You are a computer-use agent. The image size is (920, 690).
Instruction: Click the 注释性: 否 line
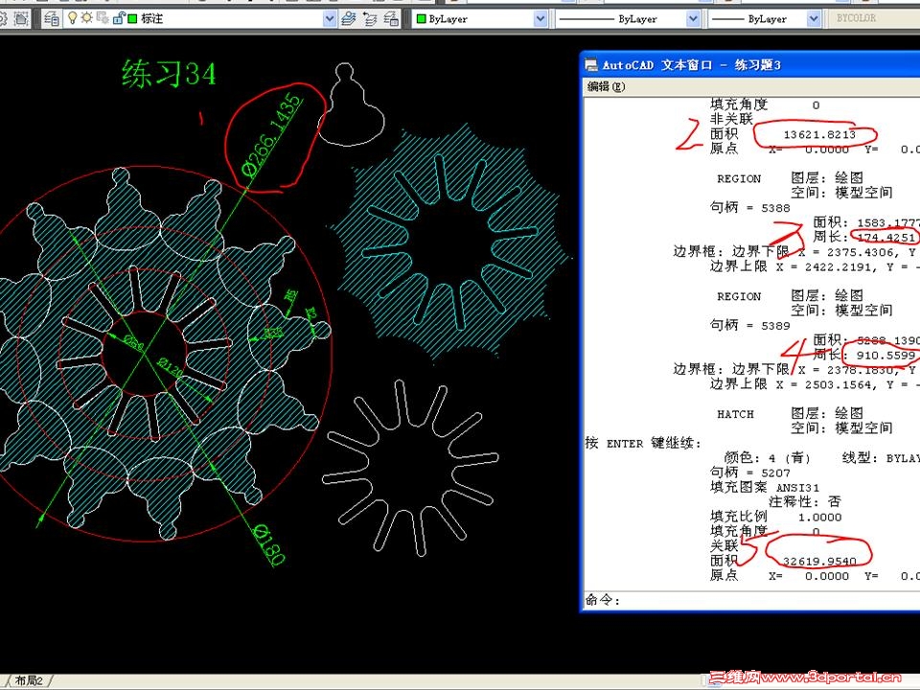[x=804, y=501]
